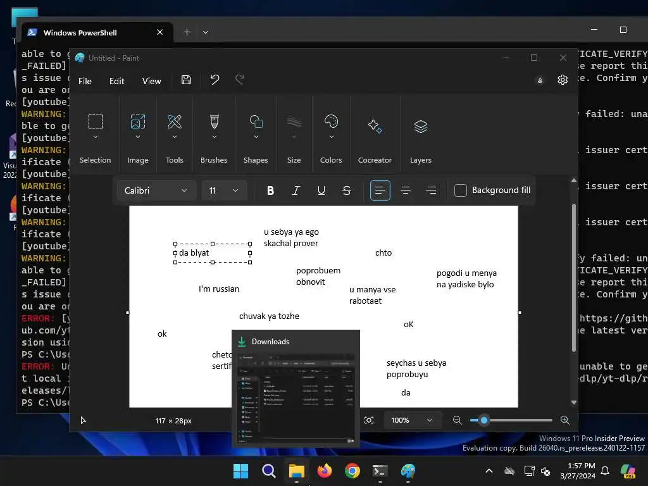Enable the Background fill checkbox

point(461,190)
